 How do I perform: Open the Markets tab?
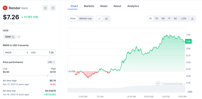click(x=89, y=6)
